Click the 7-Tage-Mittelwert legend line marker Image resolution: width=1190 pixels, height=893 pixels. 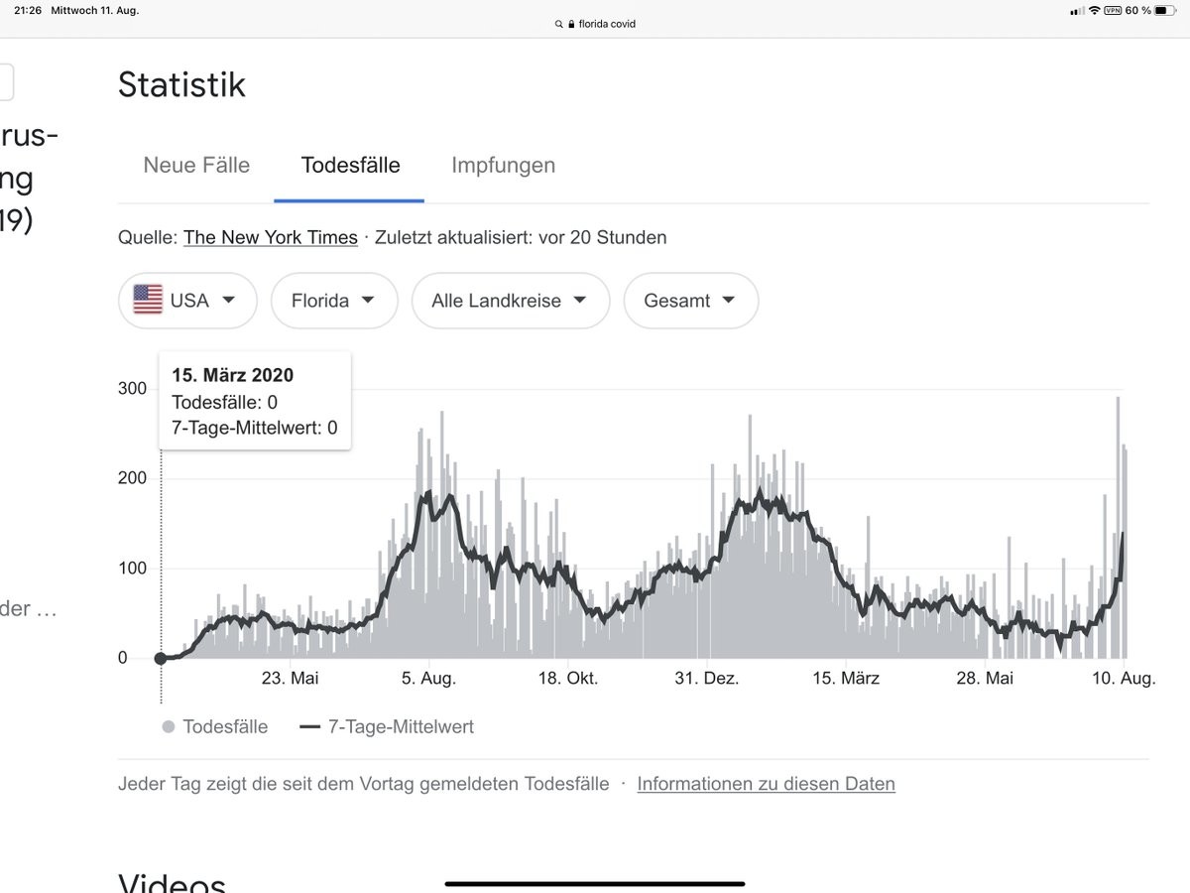tap(309, 727)
